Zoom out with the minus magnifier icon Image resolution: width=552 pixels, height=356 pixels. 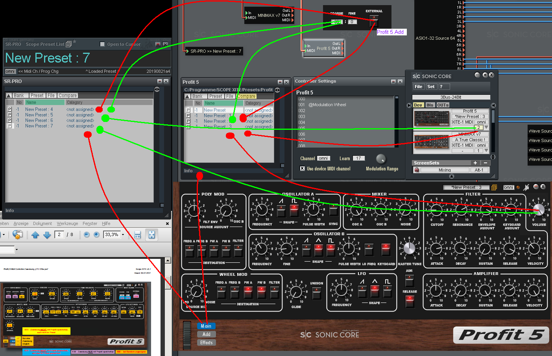(87, 234)
